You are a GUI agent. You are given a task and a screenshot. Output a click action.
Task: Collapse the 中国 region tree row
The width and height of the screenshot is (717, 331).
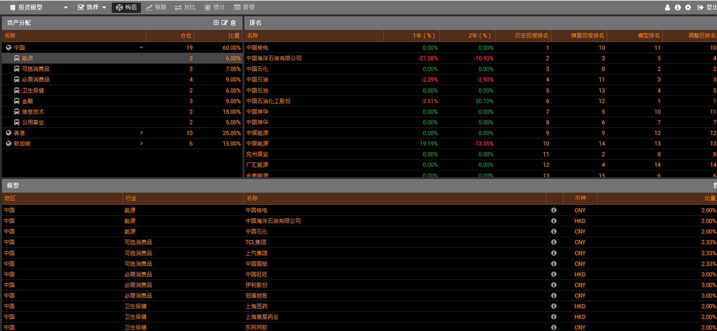click(141, 47)
